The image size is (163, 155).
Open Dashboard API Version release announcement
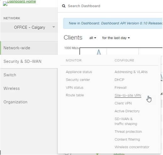point(132,23)
